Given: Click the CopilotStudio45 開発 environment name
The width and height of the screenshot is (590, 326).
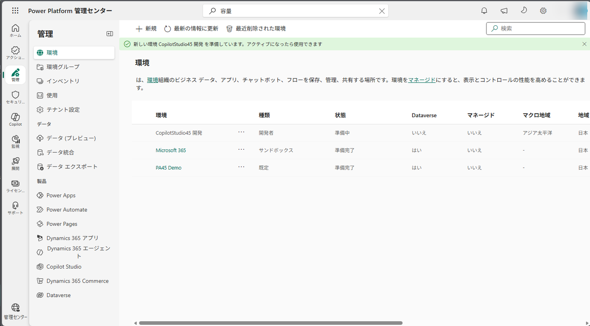Looking at the screenshot, I should (179, 133).
